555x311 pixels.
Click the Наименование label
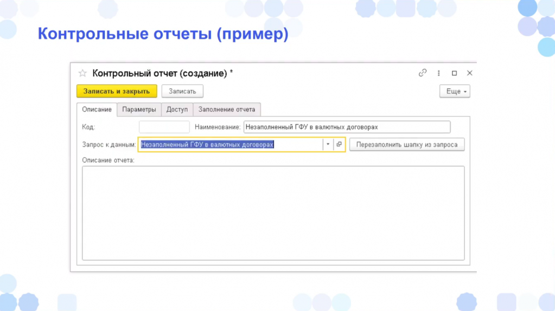[x=218, y=127]
